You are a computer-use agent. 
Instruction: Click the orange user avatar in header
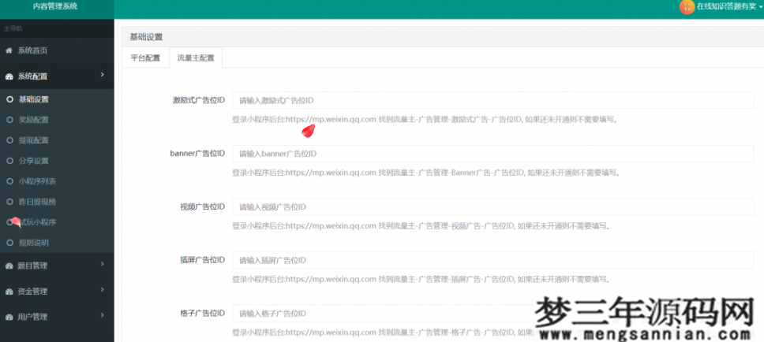tap(687, 6)
